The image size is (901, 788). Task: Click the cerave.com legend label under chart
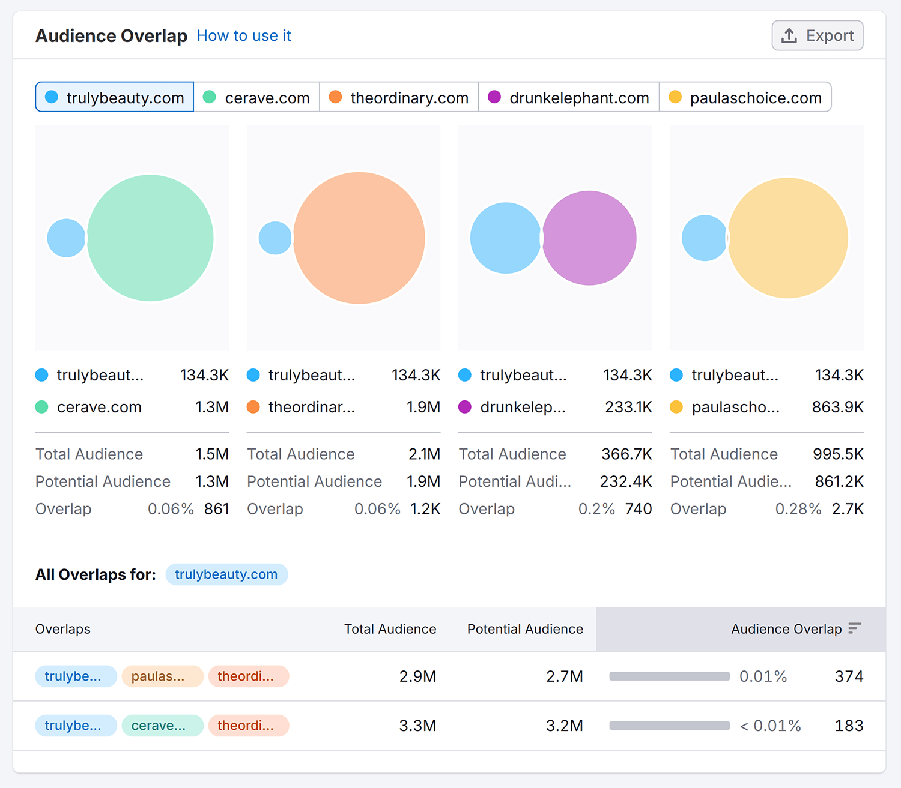point(99,407)
